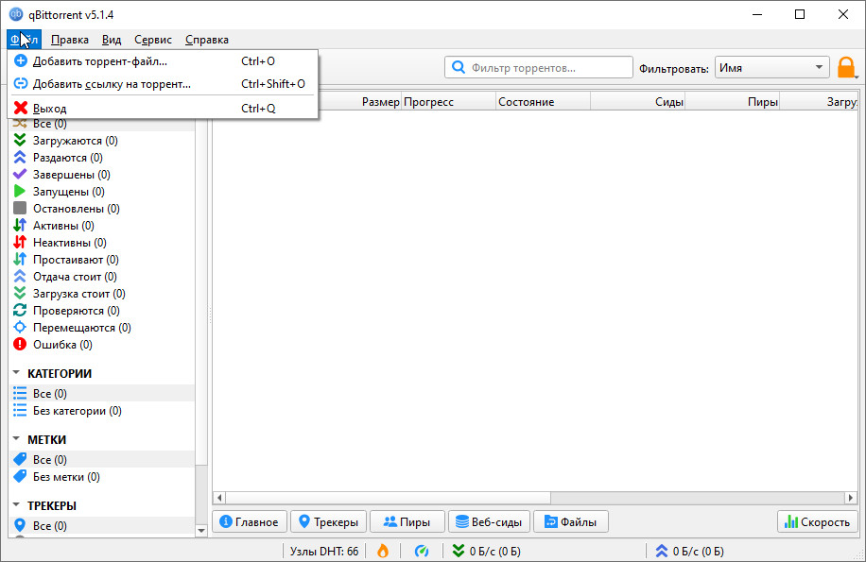
Task: Choose Добавить ссылку на торрент menu entry
Action: tap(112, 84)
